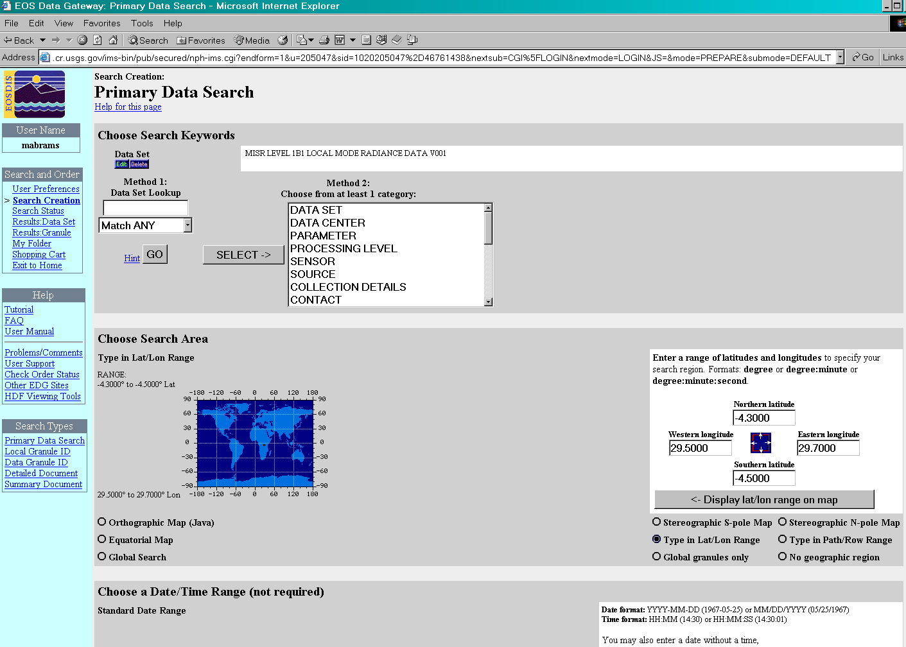Open the View menu
906x647 pixels.
click(x=64, y=23)
